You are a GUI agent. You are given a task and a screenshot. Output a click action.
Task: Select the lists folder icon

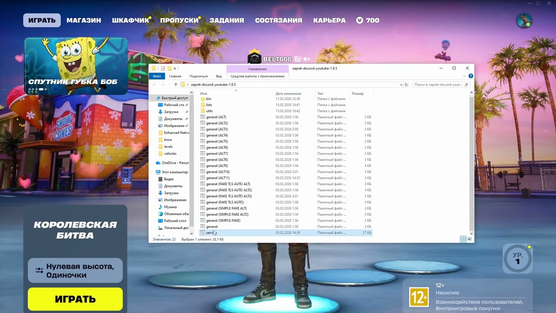click(x=203, y=105)
